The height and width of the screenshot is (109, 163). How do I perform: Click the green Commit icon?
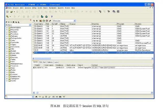(x=42, y=16)
